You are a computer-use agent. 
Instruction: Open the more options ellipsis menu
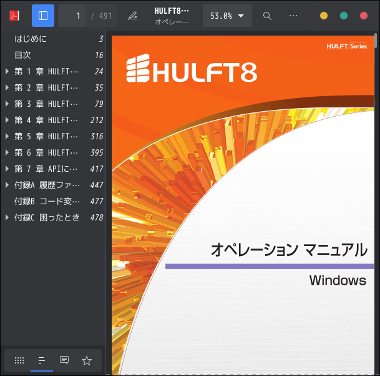coord(293,16)
